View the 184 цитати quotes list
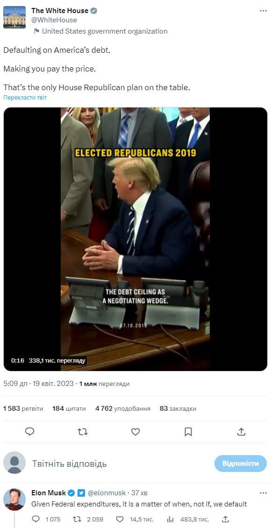The image size is (271, 528). point(69,408)
